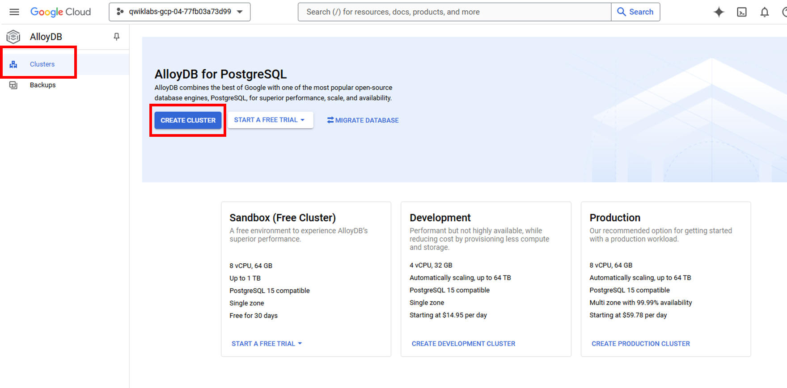This screenshot has width=787, height=388.
Task: Pin AlloyDB with the pin icon
Action: (117, 37)
